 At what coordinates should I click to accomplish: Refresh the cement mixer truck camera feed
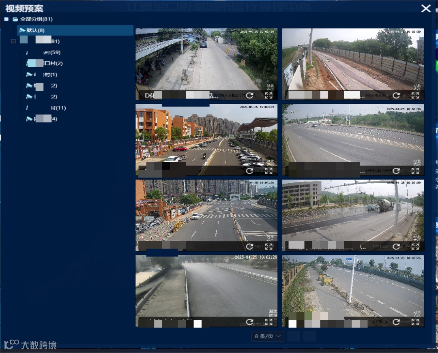click(x=396, y=246)
